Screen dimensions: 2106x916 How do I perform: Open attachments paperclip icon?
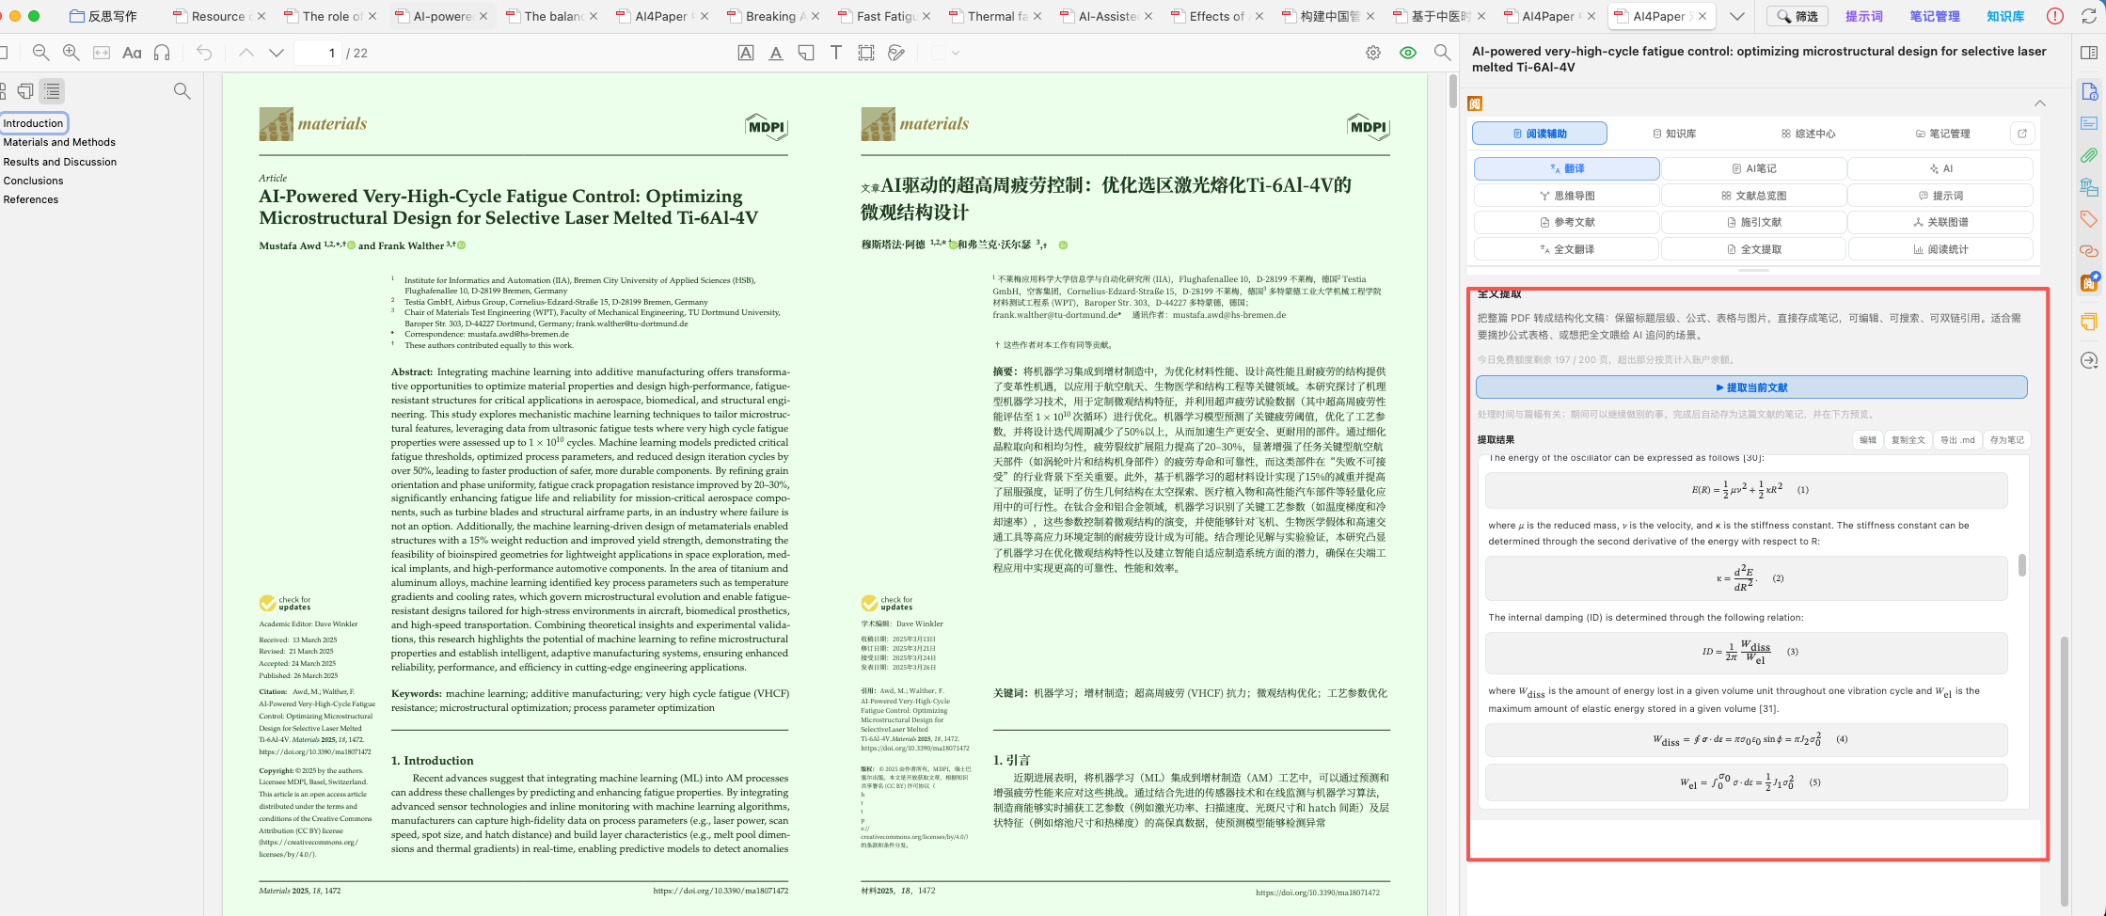[2089, 155]
